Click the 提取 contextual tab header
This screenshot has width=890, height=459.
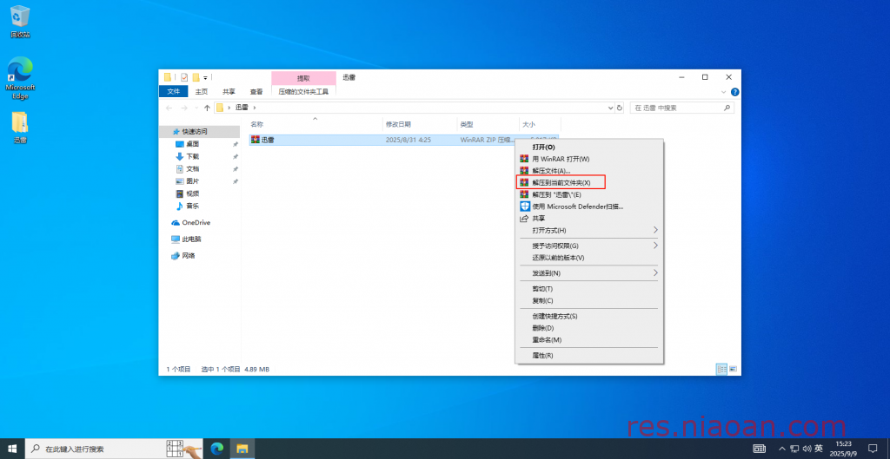[x=303, y=77]
